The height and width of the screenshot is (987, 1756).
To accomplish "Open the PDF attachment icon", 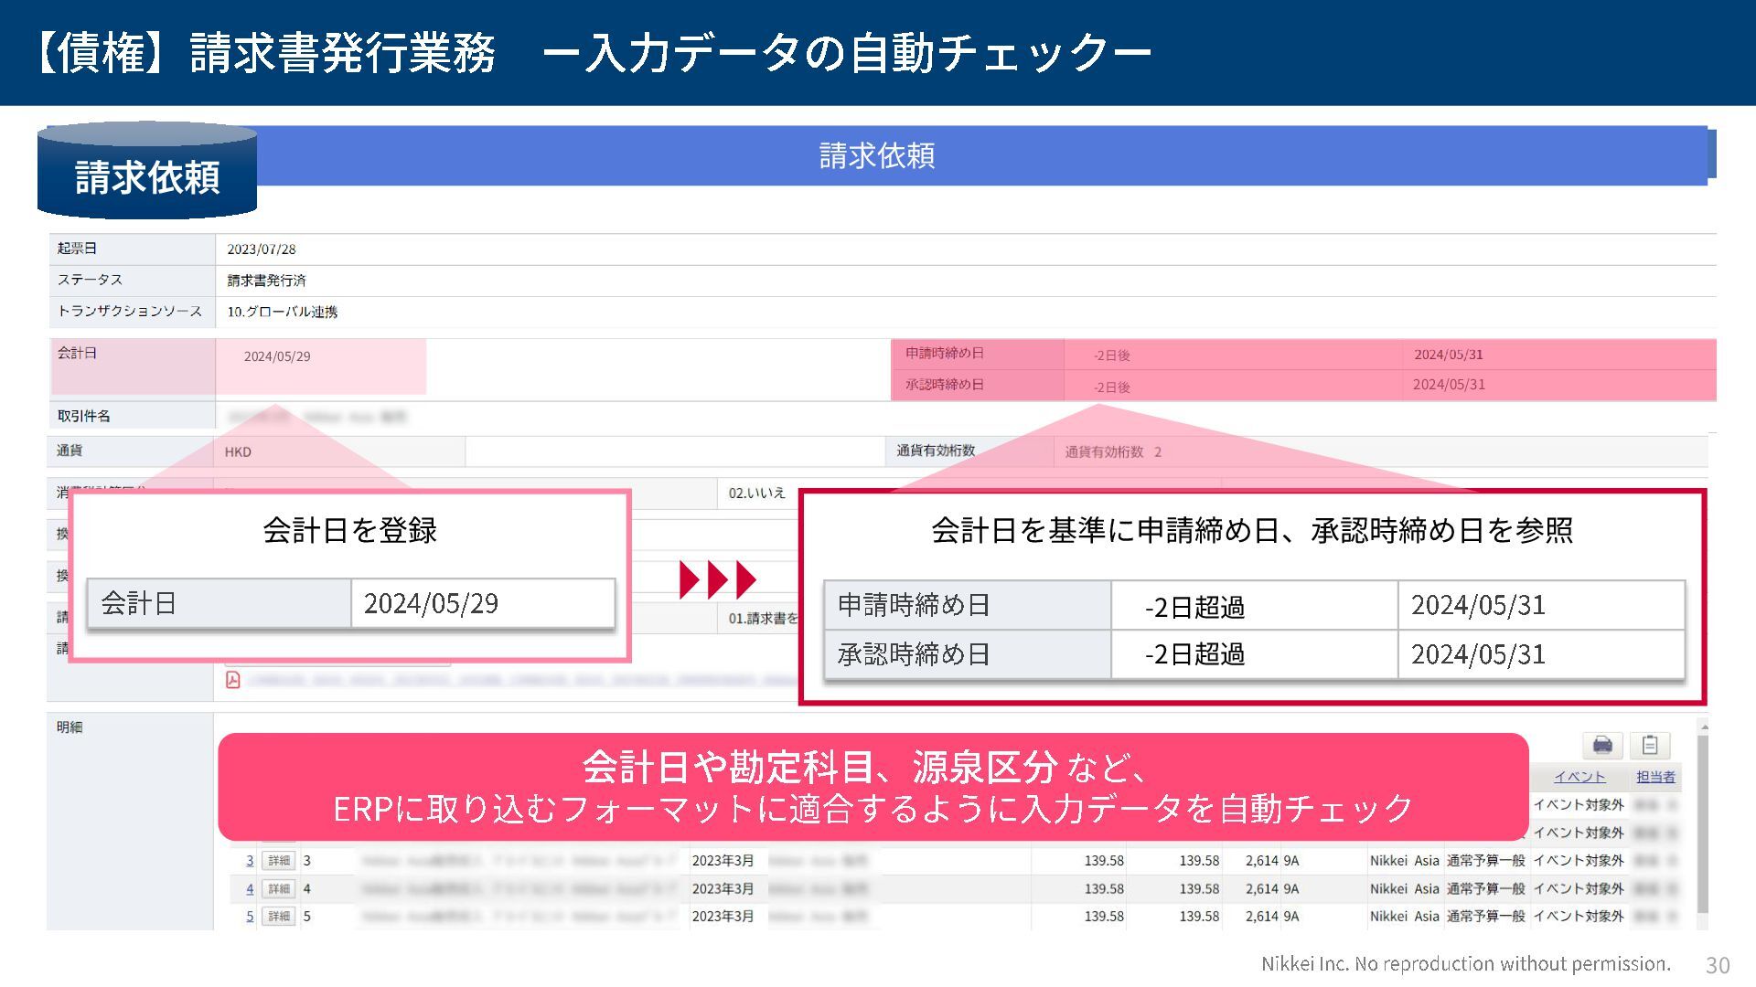I will click(x=233, y=680).
